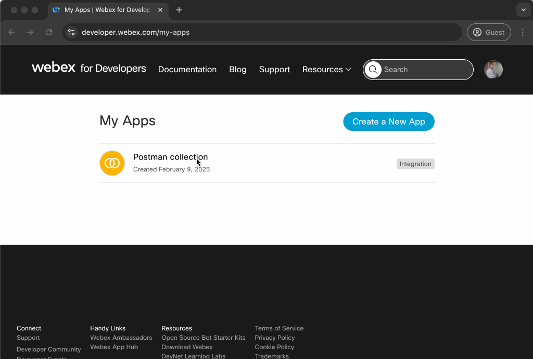Open the Documentation menu item
The height and width of the screenshot is (359, 533).
(187, 70)
